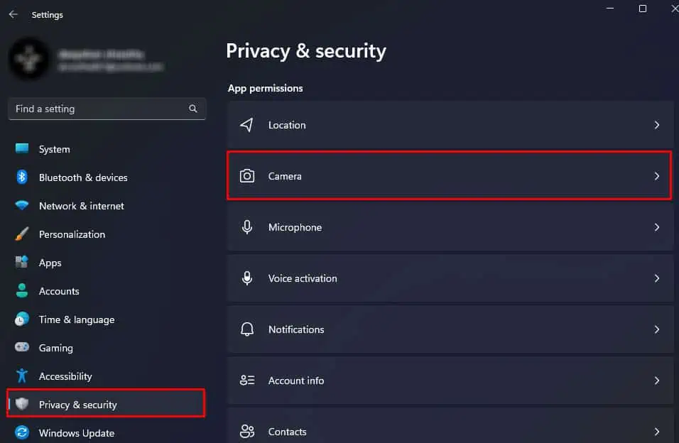Click the Privacy & security shield icon
Image resolution: width=679 pixels, height=443 pixels.
click(x=21, y=403)
